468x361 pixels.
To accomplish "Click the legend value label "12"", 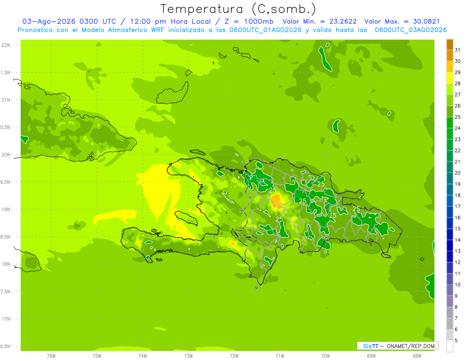I will (457, 262).
